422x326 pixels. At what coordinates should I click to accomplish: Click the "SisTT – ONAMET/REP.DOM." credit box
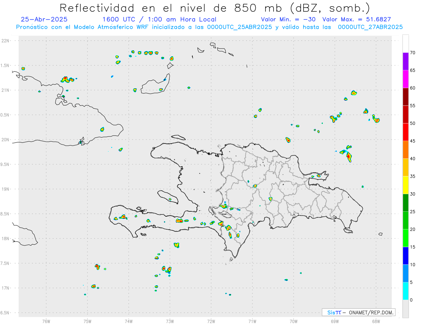[359, 312]
